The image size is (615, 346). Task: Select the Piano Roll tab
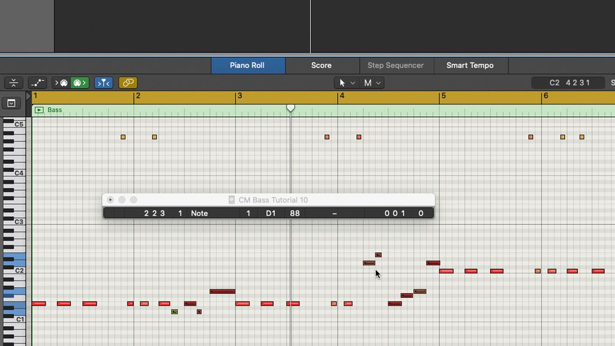(247, 65)
